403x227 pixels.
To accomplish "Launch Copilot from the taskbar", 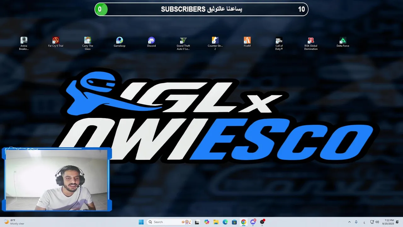I will point(207,222).
